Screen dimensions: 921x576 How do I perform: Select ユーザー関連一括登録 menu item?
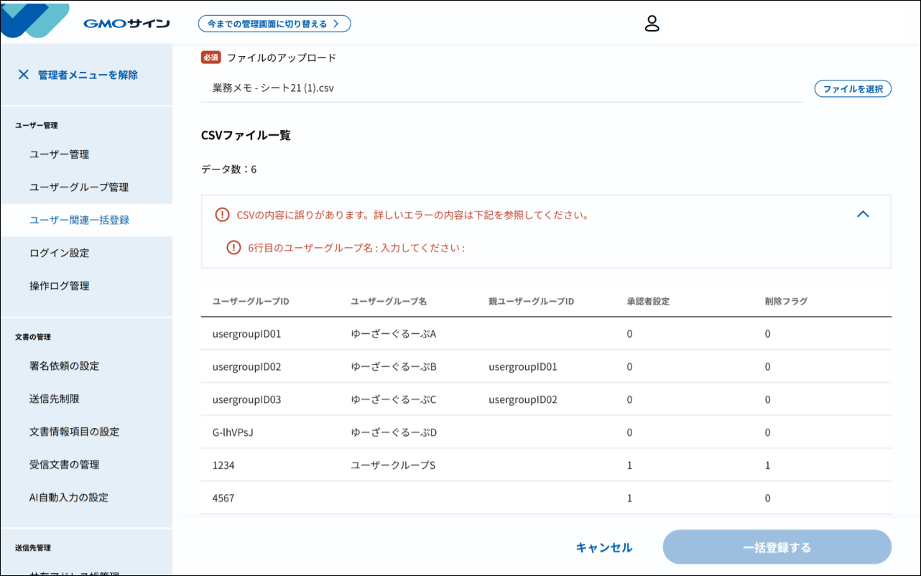[79, 220]
